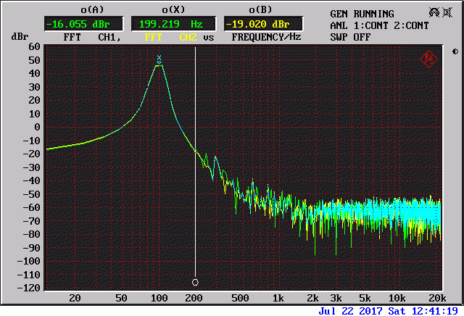
Task: Click the o(X) cursor label
Action: point(173,10)
